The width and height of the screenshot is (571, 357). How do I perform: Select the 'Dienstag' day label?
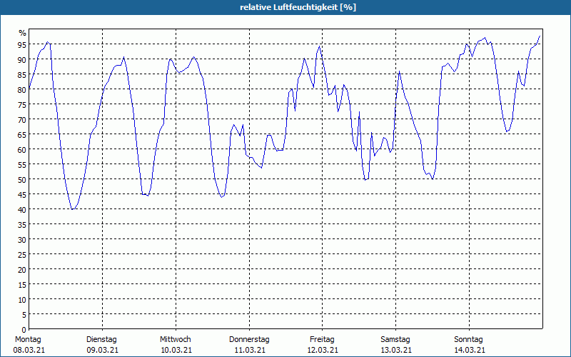click(x=101, y=339)
